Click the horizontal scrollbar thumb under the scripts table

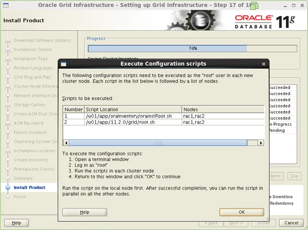click(x=158, y=143)
